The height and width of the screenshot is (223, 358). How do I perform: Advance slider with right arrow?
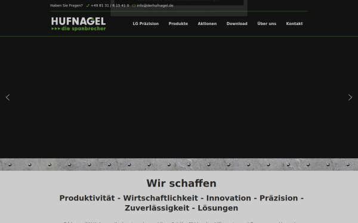click(x=350, y=98)
